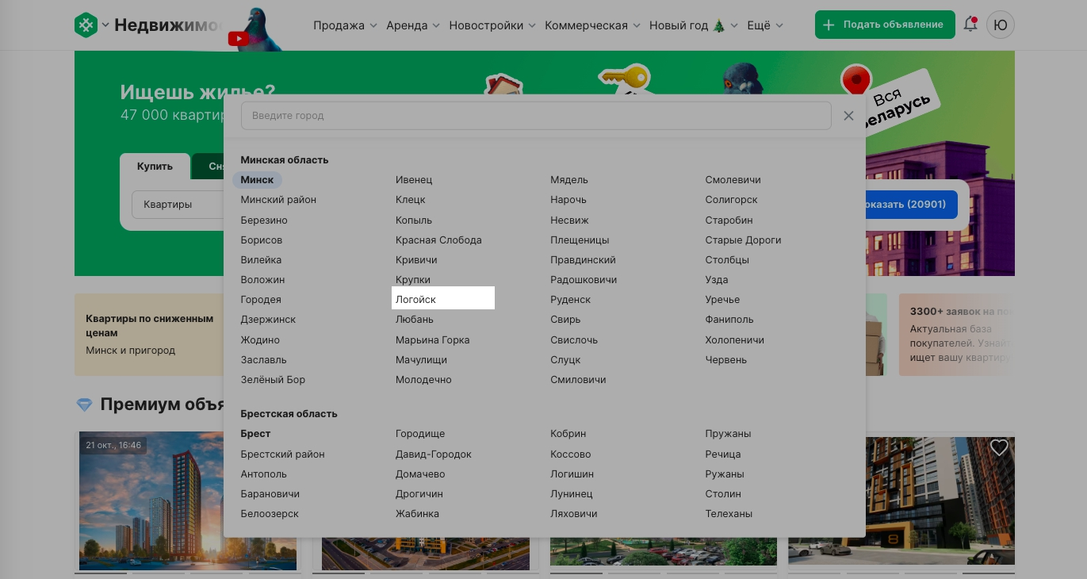The height and width of the screenshot is (579, 1087).
Task: Choose Барановичи
Action: coord(270,494)
